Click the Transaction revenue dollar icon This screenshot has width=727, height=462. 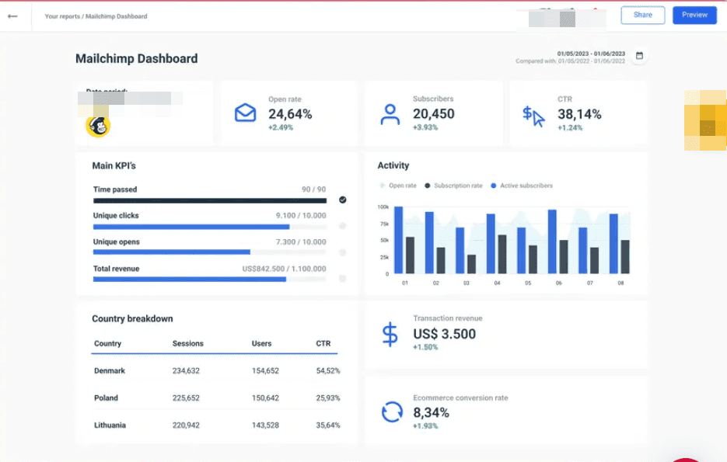[x=390, y=334]
